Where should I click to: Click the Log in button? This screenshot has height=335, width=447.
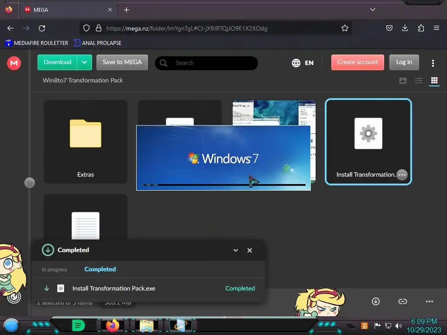[x=404, y=62]
